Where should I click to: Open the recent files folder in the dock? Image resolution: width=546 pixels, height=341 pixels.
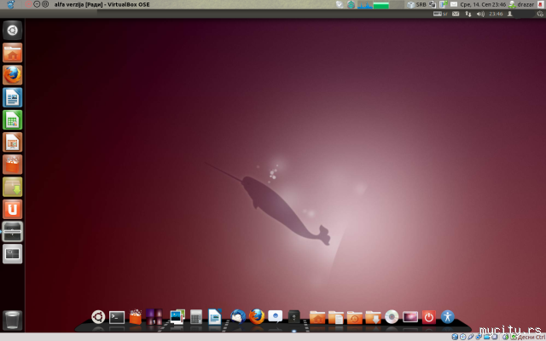(355, 317)
